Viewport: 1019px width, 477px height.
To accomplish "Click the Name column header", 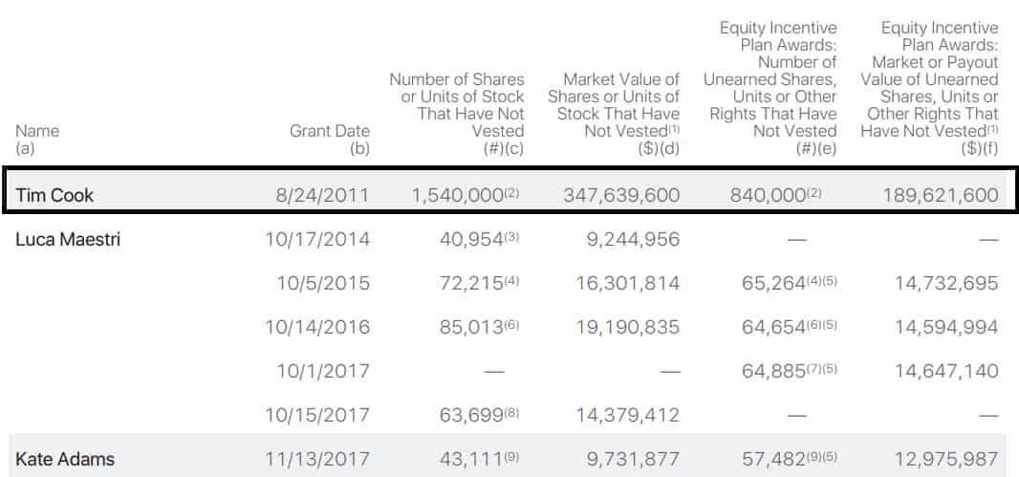I will [37, 139].
